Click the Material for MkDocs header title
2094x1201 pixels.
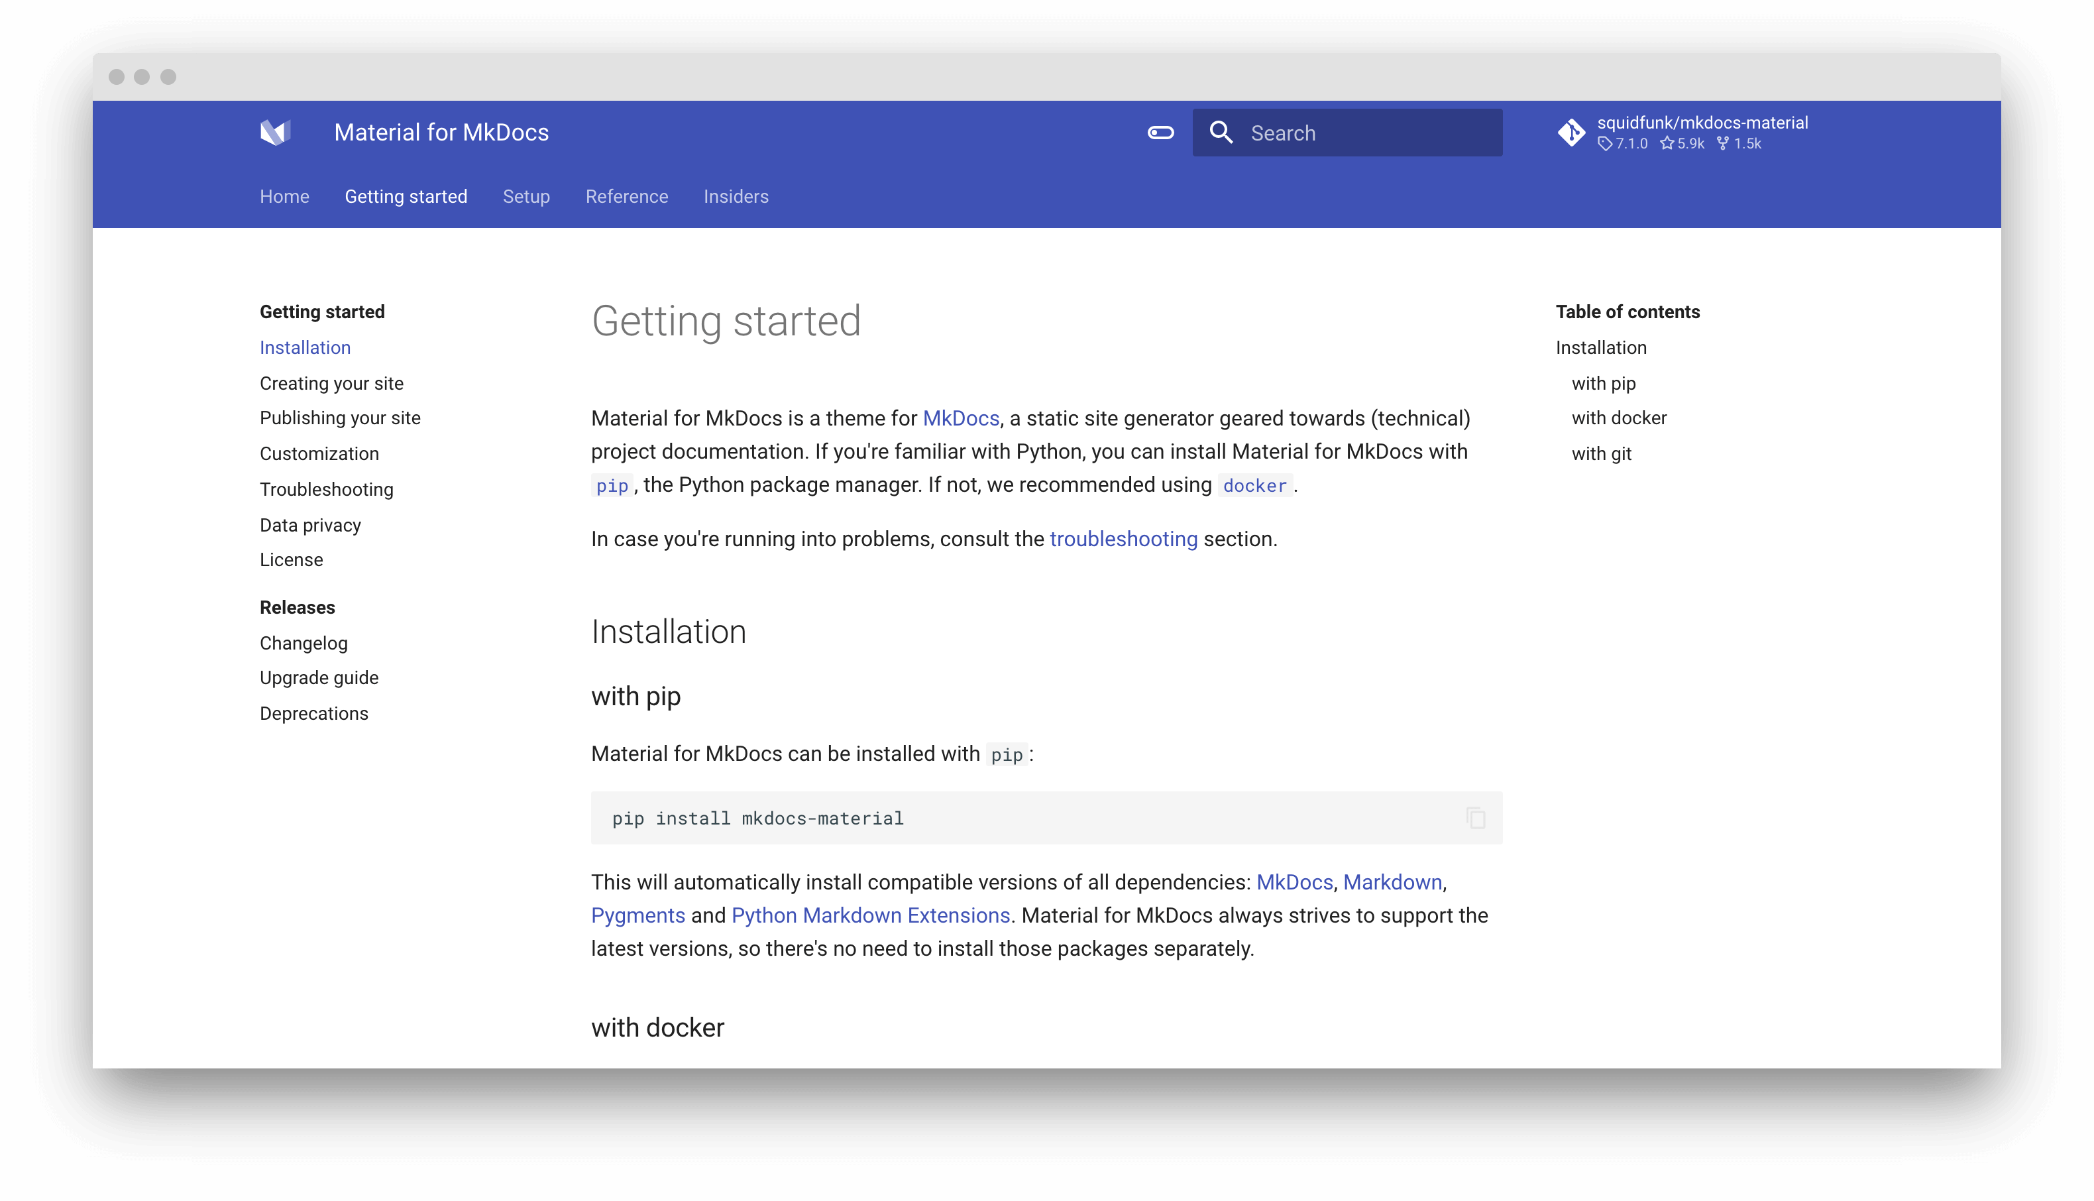(441, 132)
